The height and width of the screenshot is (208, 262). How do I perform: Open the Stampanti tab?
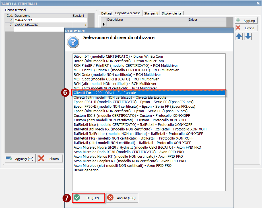click(151, 13)
